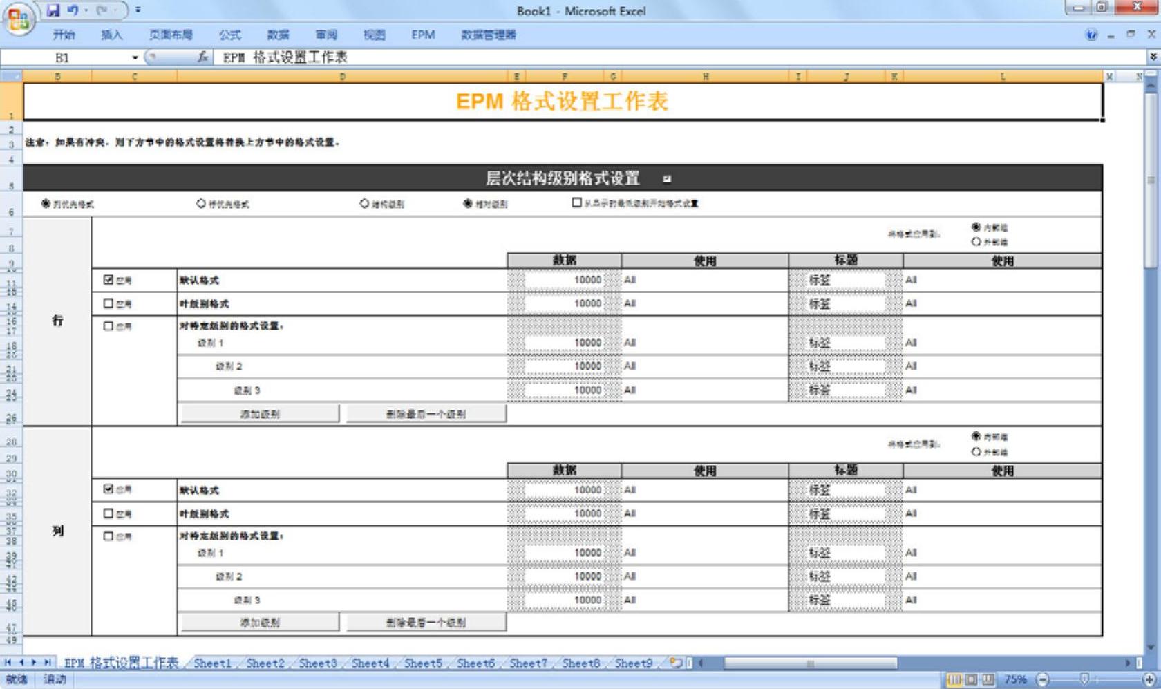The image size is (1161, 689).
Task: Click 删除最后一个级别 button in row section
Action: 426,414
